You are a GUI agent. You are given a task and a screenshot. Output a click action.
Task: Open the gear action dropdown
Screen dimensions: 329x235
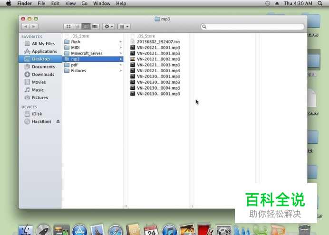[108, 27]
